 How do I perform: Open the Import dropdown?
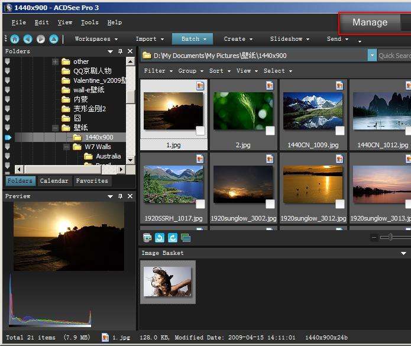pyautogui.click(x=150, y=39)
